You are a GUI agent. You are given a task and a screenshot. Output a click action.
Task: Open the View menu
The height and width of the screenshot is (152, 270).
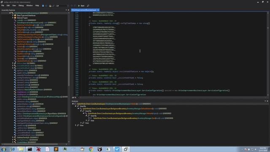14,5
